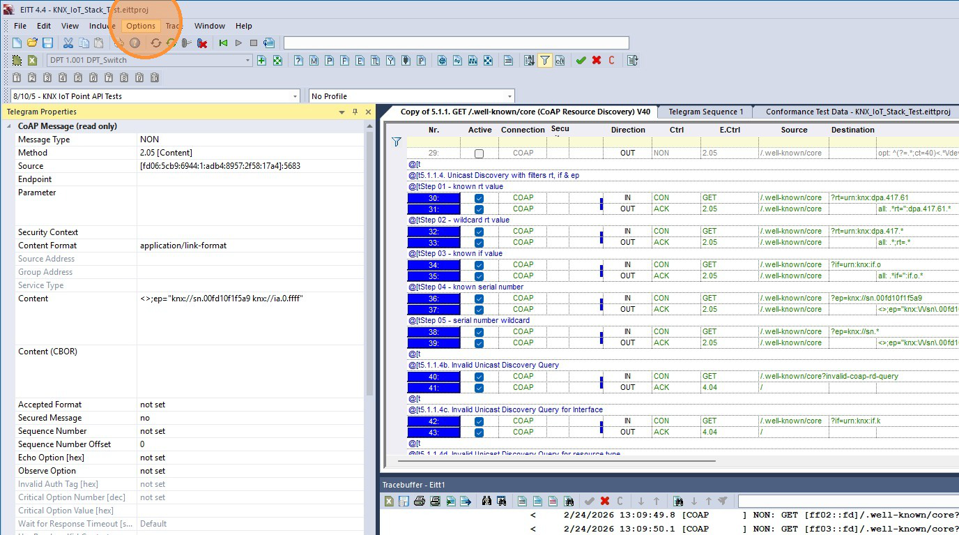959x535 pixels.
Task: Create a new file with the blank page icon
Action: [x=17, y=43]
